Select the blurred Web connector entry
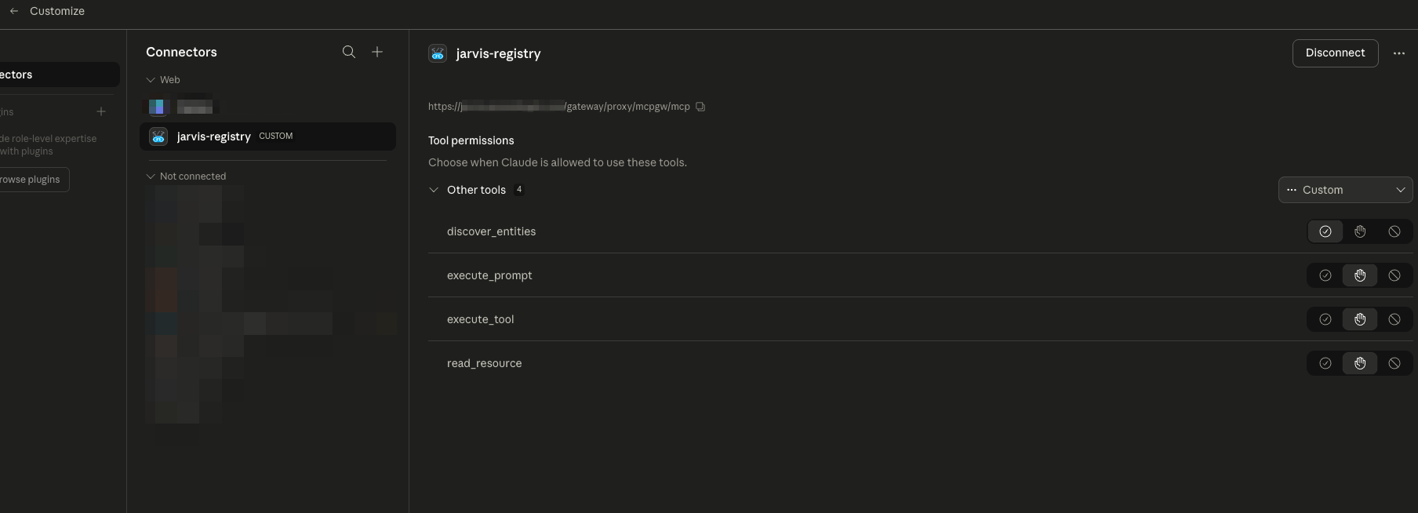1418x513 pixels. click(267, 107)
